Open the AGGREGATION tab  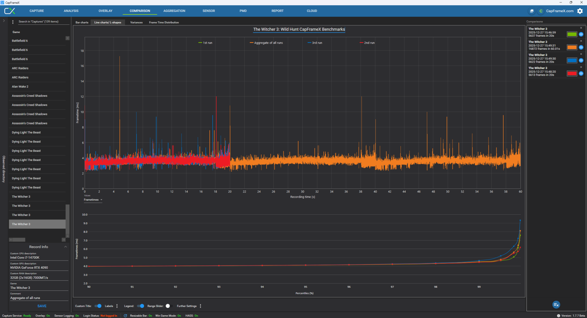pos(174,11)
